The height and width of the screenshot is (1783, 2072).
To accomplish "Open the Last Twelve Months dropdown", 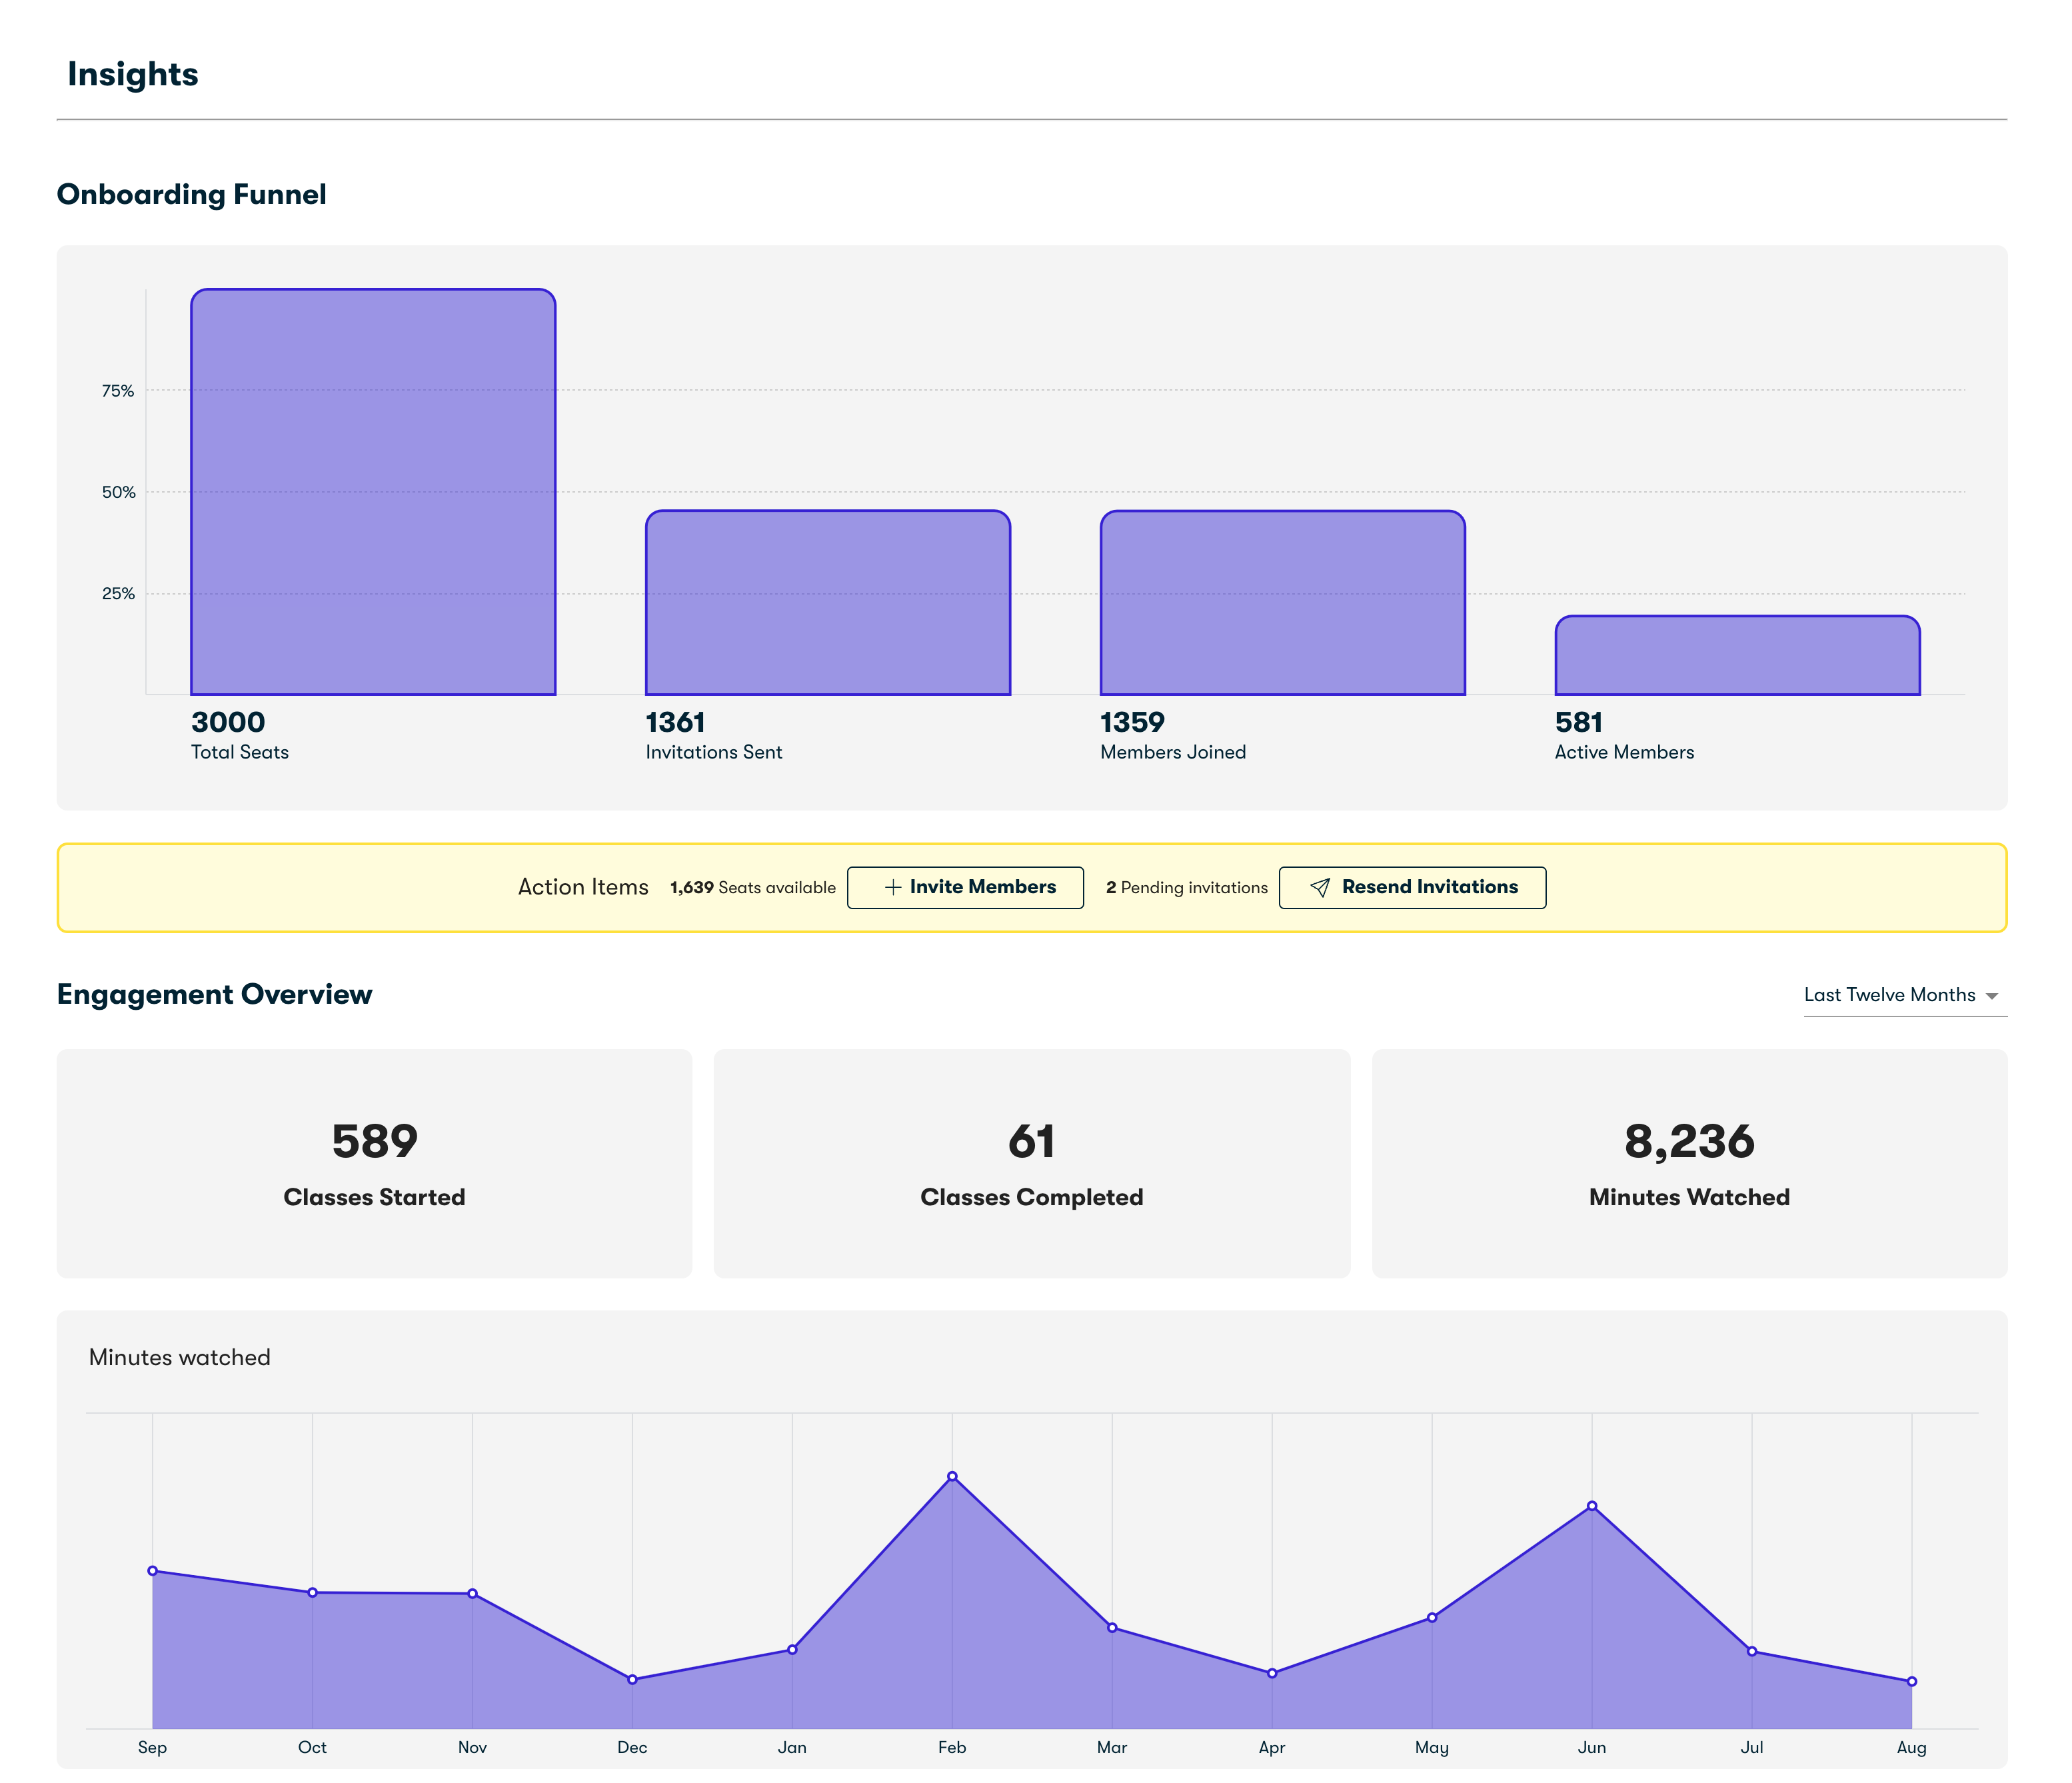I will click(x=1889, y=995).
